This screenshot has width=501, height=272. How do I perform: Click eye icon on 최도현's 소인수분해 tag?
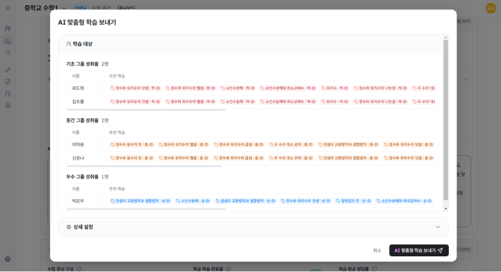[x=253, y=87]
